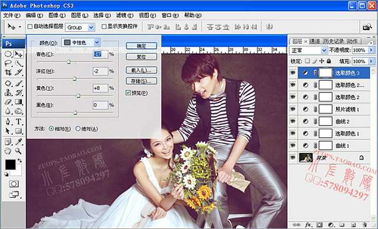Viewport: 378px width, 229px height.
Task: Choose the 绝对 method radio button
Action: click(x=78, y=129)
